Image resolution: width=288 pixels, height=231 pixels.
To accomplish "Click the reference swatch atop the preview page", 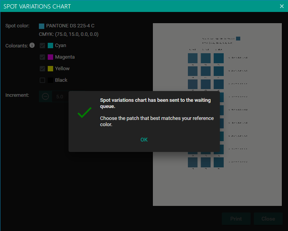I will tap(238, 39).
